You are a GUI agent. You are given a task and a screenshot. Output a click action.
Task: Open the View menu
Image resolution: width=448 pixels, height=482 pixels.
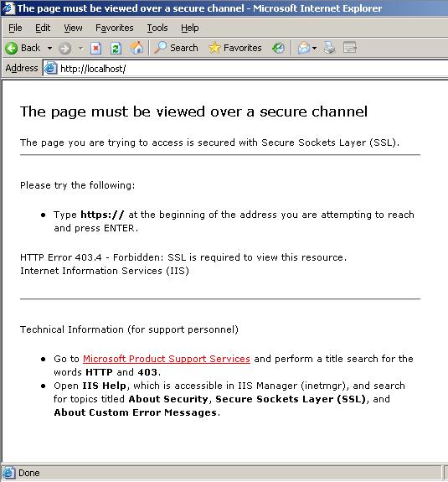[x=73, y=28]
